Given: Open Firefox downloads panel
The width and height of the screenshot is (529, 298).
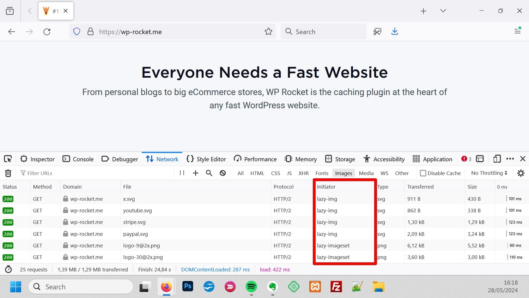Looking at the screenshot, I should pos(395,31).
